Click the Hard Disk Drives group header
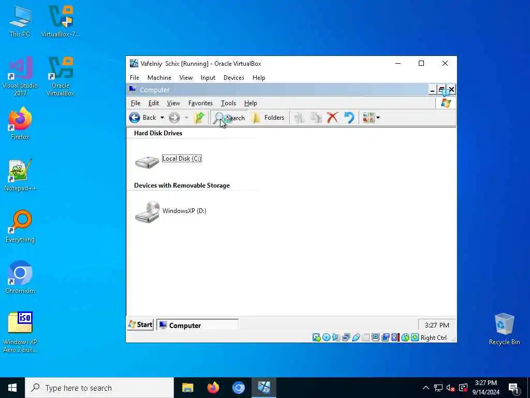Screen dimensions: 530x398 158,133
